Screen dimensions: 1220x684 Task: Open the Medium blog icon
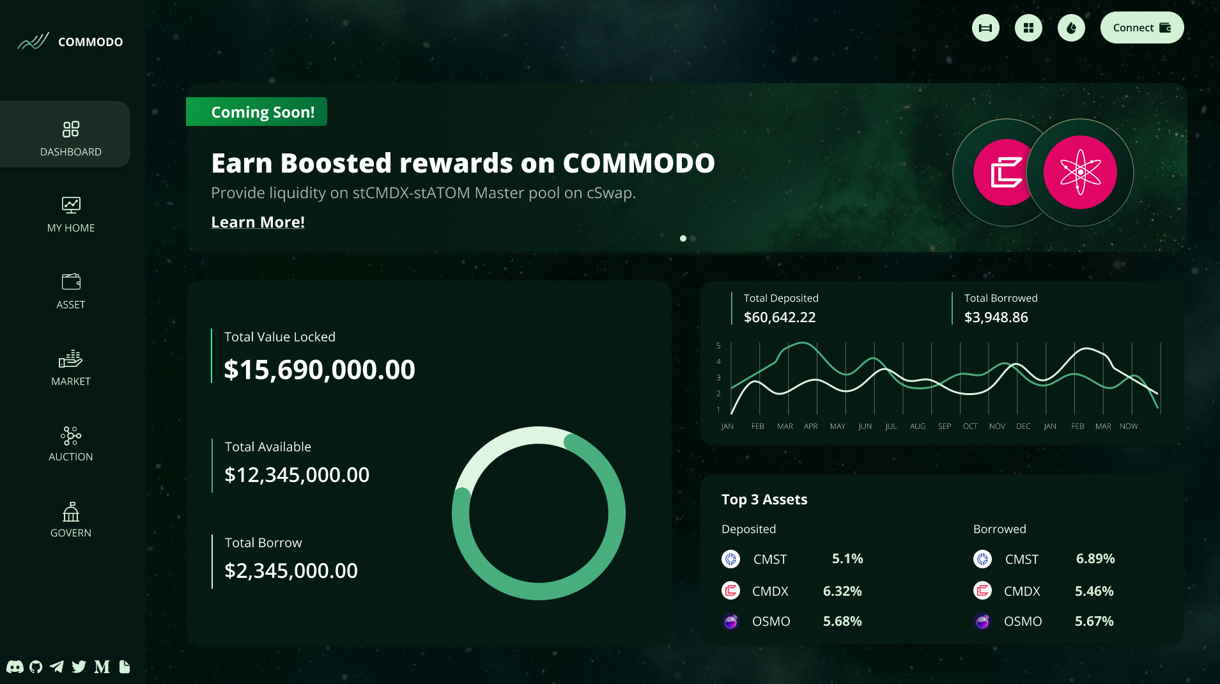coord(100,667)
